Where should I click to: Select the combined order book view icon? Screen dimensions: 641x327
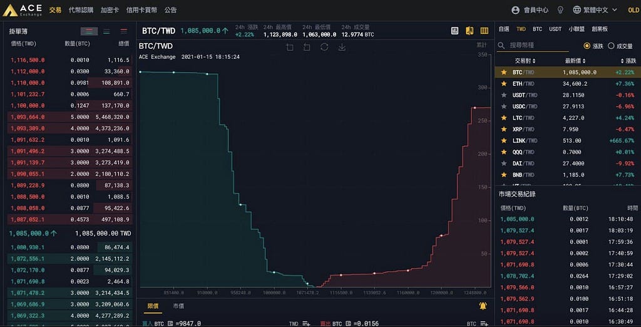point(89,31)
